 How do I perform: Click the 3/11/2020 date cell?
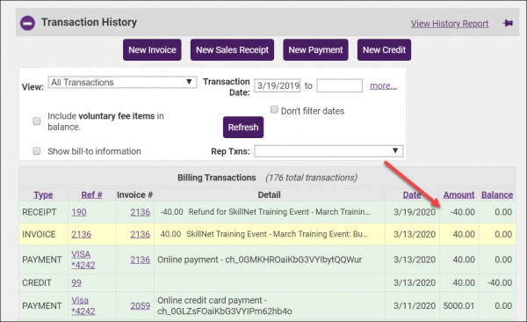click(415, 306)
